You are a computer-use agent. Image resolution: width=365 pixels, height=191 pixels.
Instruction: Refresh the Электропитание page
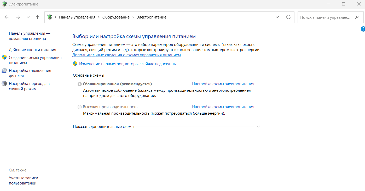pos(288,17)
